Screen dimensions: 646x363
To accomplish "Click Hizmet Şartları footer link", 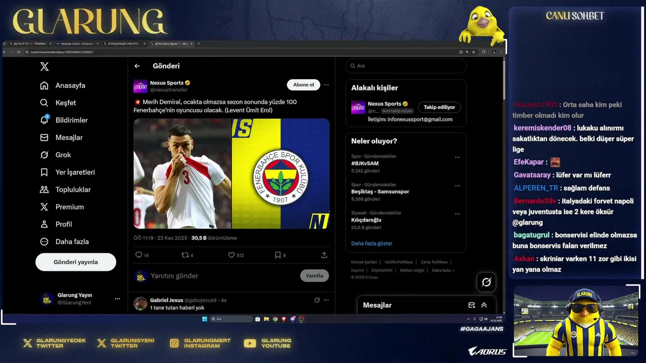I will pos(364,262).
